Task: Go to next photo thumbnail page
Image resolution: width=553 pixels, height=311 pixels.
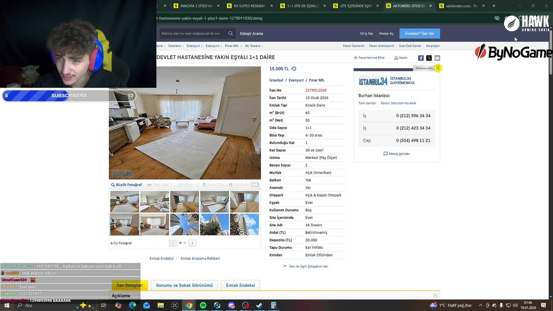Action: tap(192, 243)
